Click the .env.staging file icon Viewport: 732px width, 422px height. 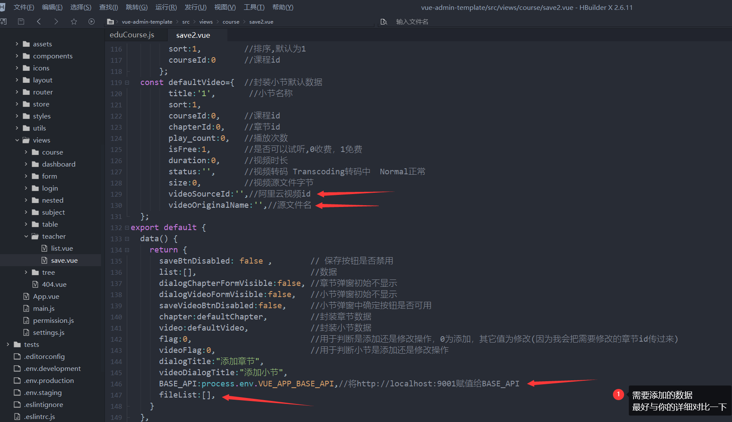tap(17, 392)
